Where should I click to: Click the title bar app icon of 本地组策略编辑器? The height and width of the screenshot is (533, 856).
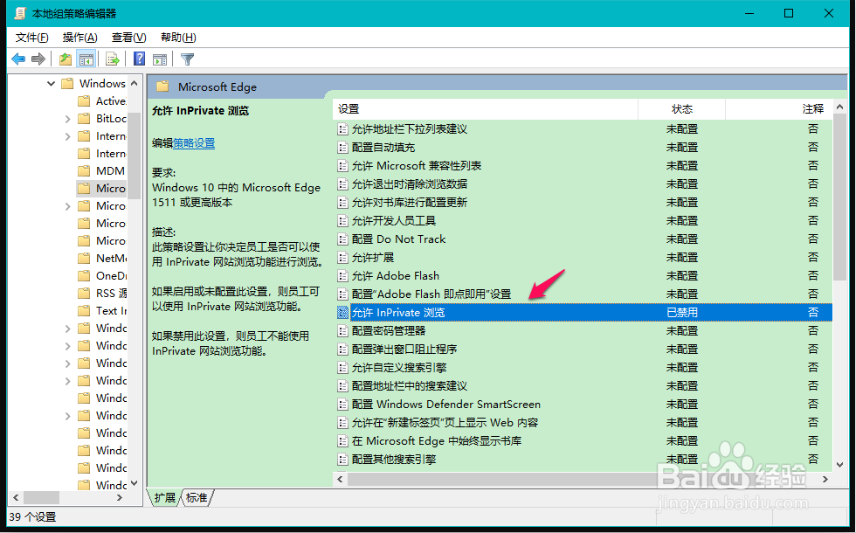coord(19,13)
